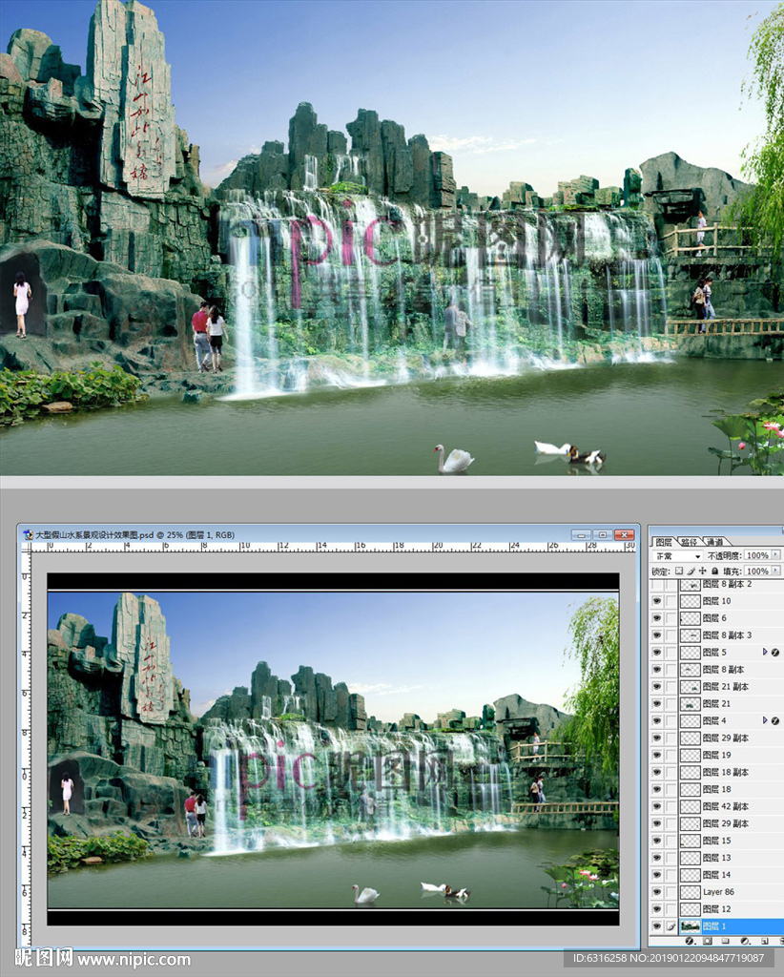Select layer named 图层 12

point(716,909)
